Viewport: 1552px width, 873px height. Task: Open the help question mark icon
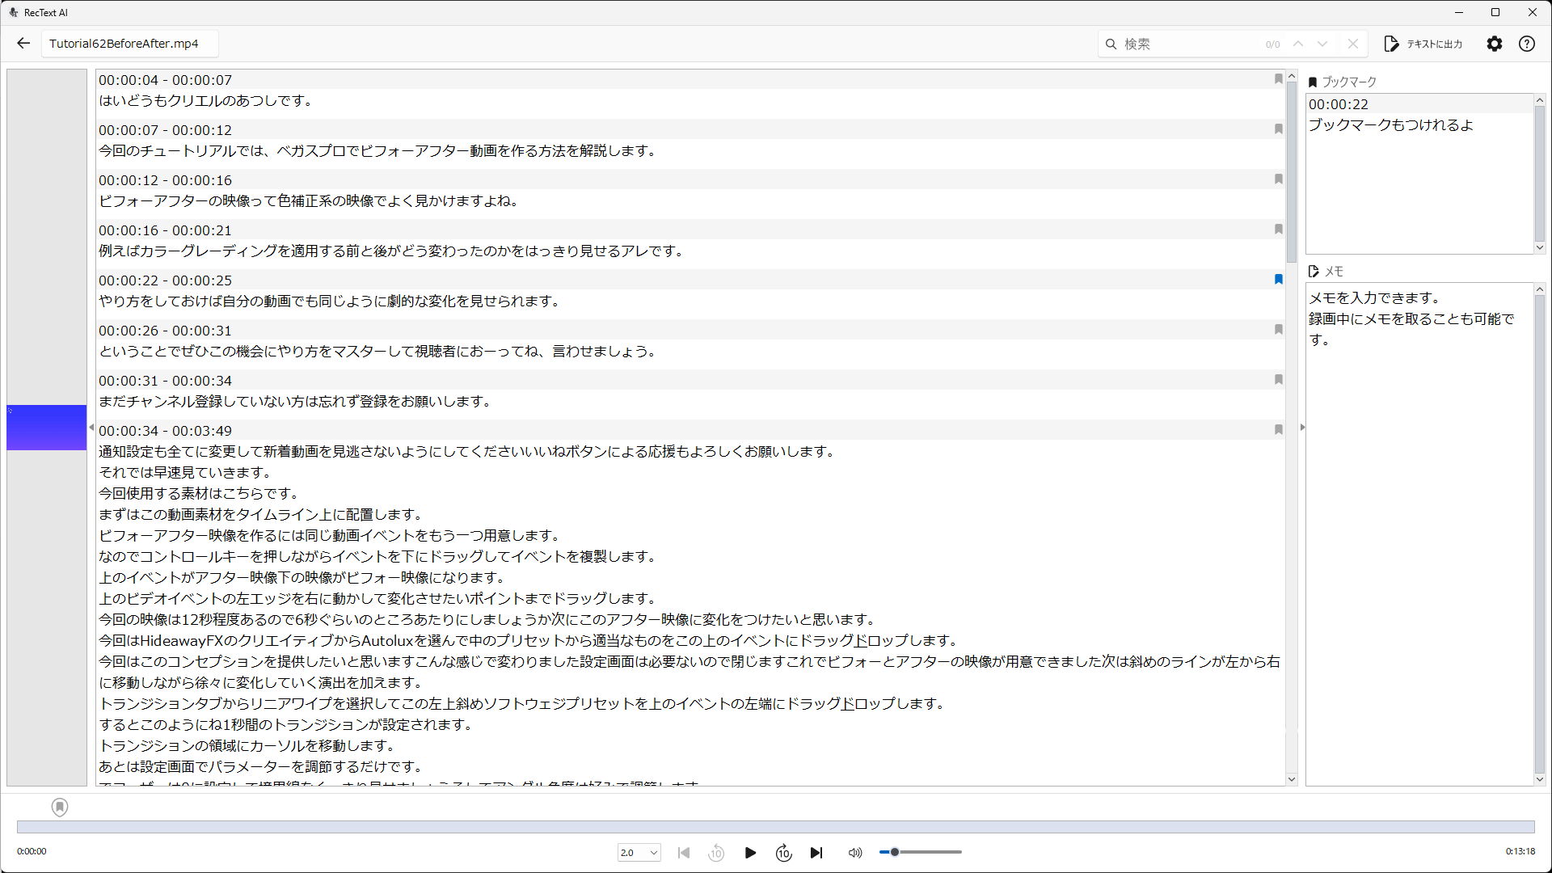[1526, 44]
